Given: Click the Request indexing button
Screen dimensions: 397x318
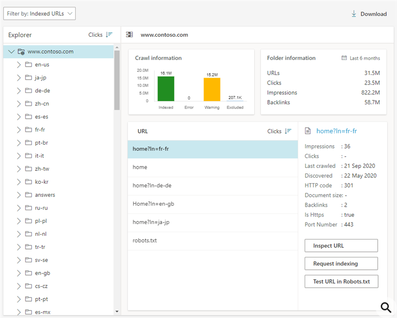Looking at the screenshot, I should pyautogui.click(x=341, y=263).
